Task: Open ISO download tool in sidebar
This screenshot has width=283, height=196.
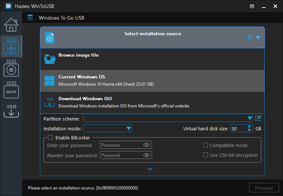Action: pyautogui.click(x=11, y=111)
